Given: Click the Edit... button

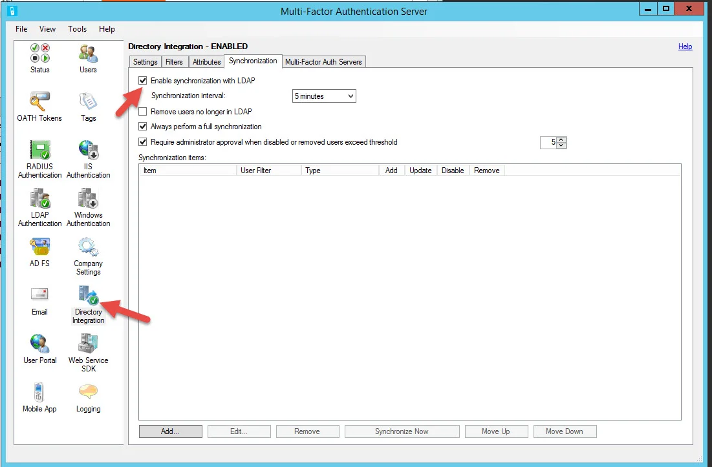Looking at the screenshot, I should coord(239,431).
